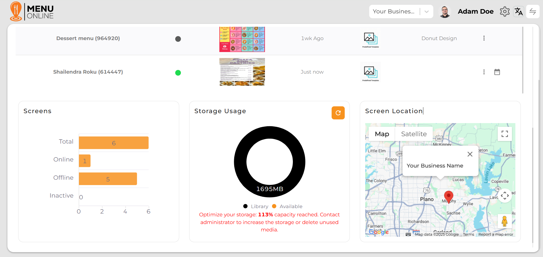Select the Map view tab
The width and height of the screenshot is (543, 257).
(x=382, y=134)
